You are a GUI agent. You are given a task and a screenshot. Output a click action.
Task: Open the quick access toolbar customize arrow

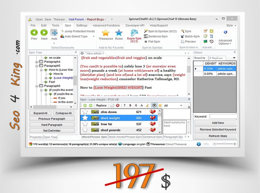[x=112, y=19]
